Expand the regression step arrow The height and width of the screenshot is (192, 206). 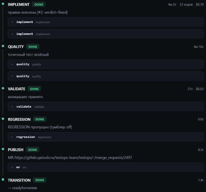12,137
